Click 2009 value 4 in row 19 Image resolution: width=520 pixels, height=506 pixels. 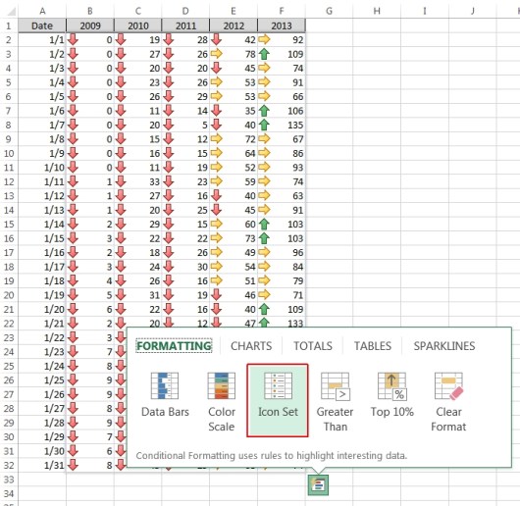90,280
